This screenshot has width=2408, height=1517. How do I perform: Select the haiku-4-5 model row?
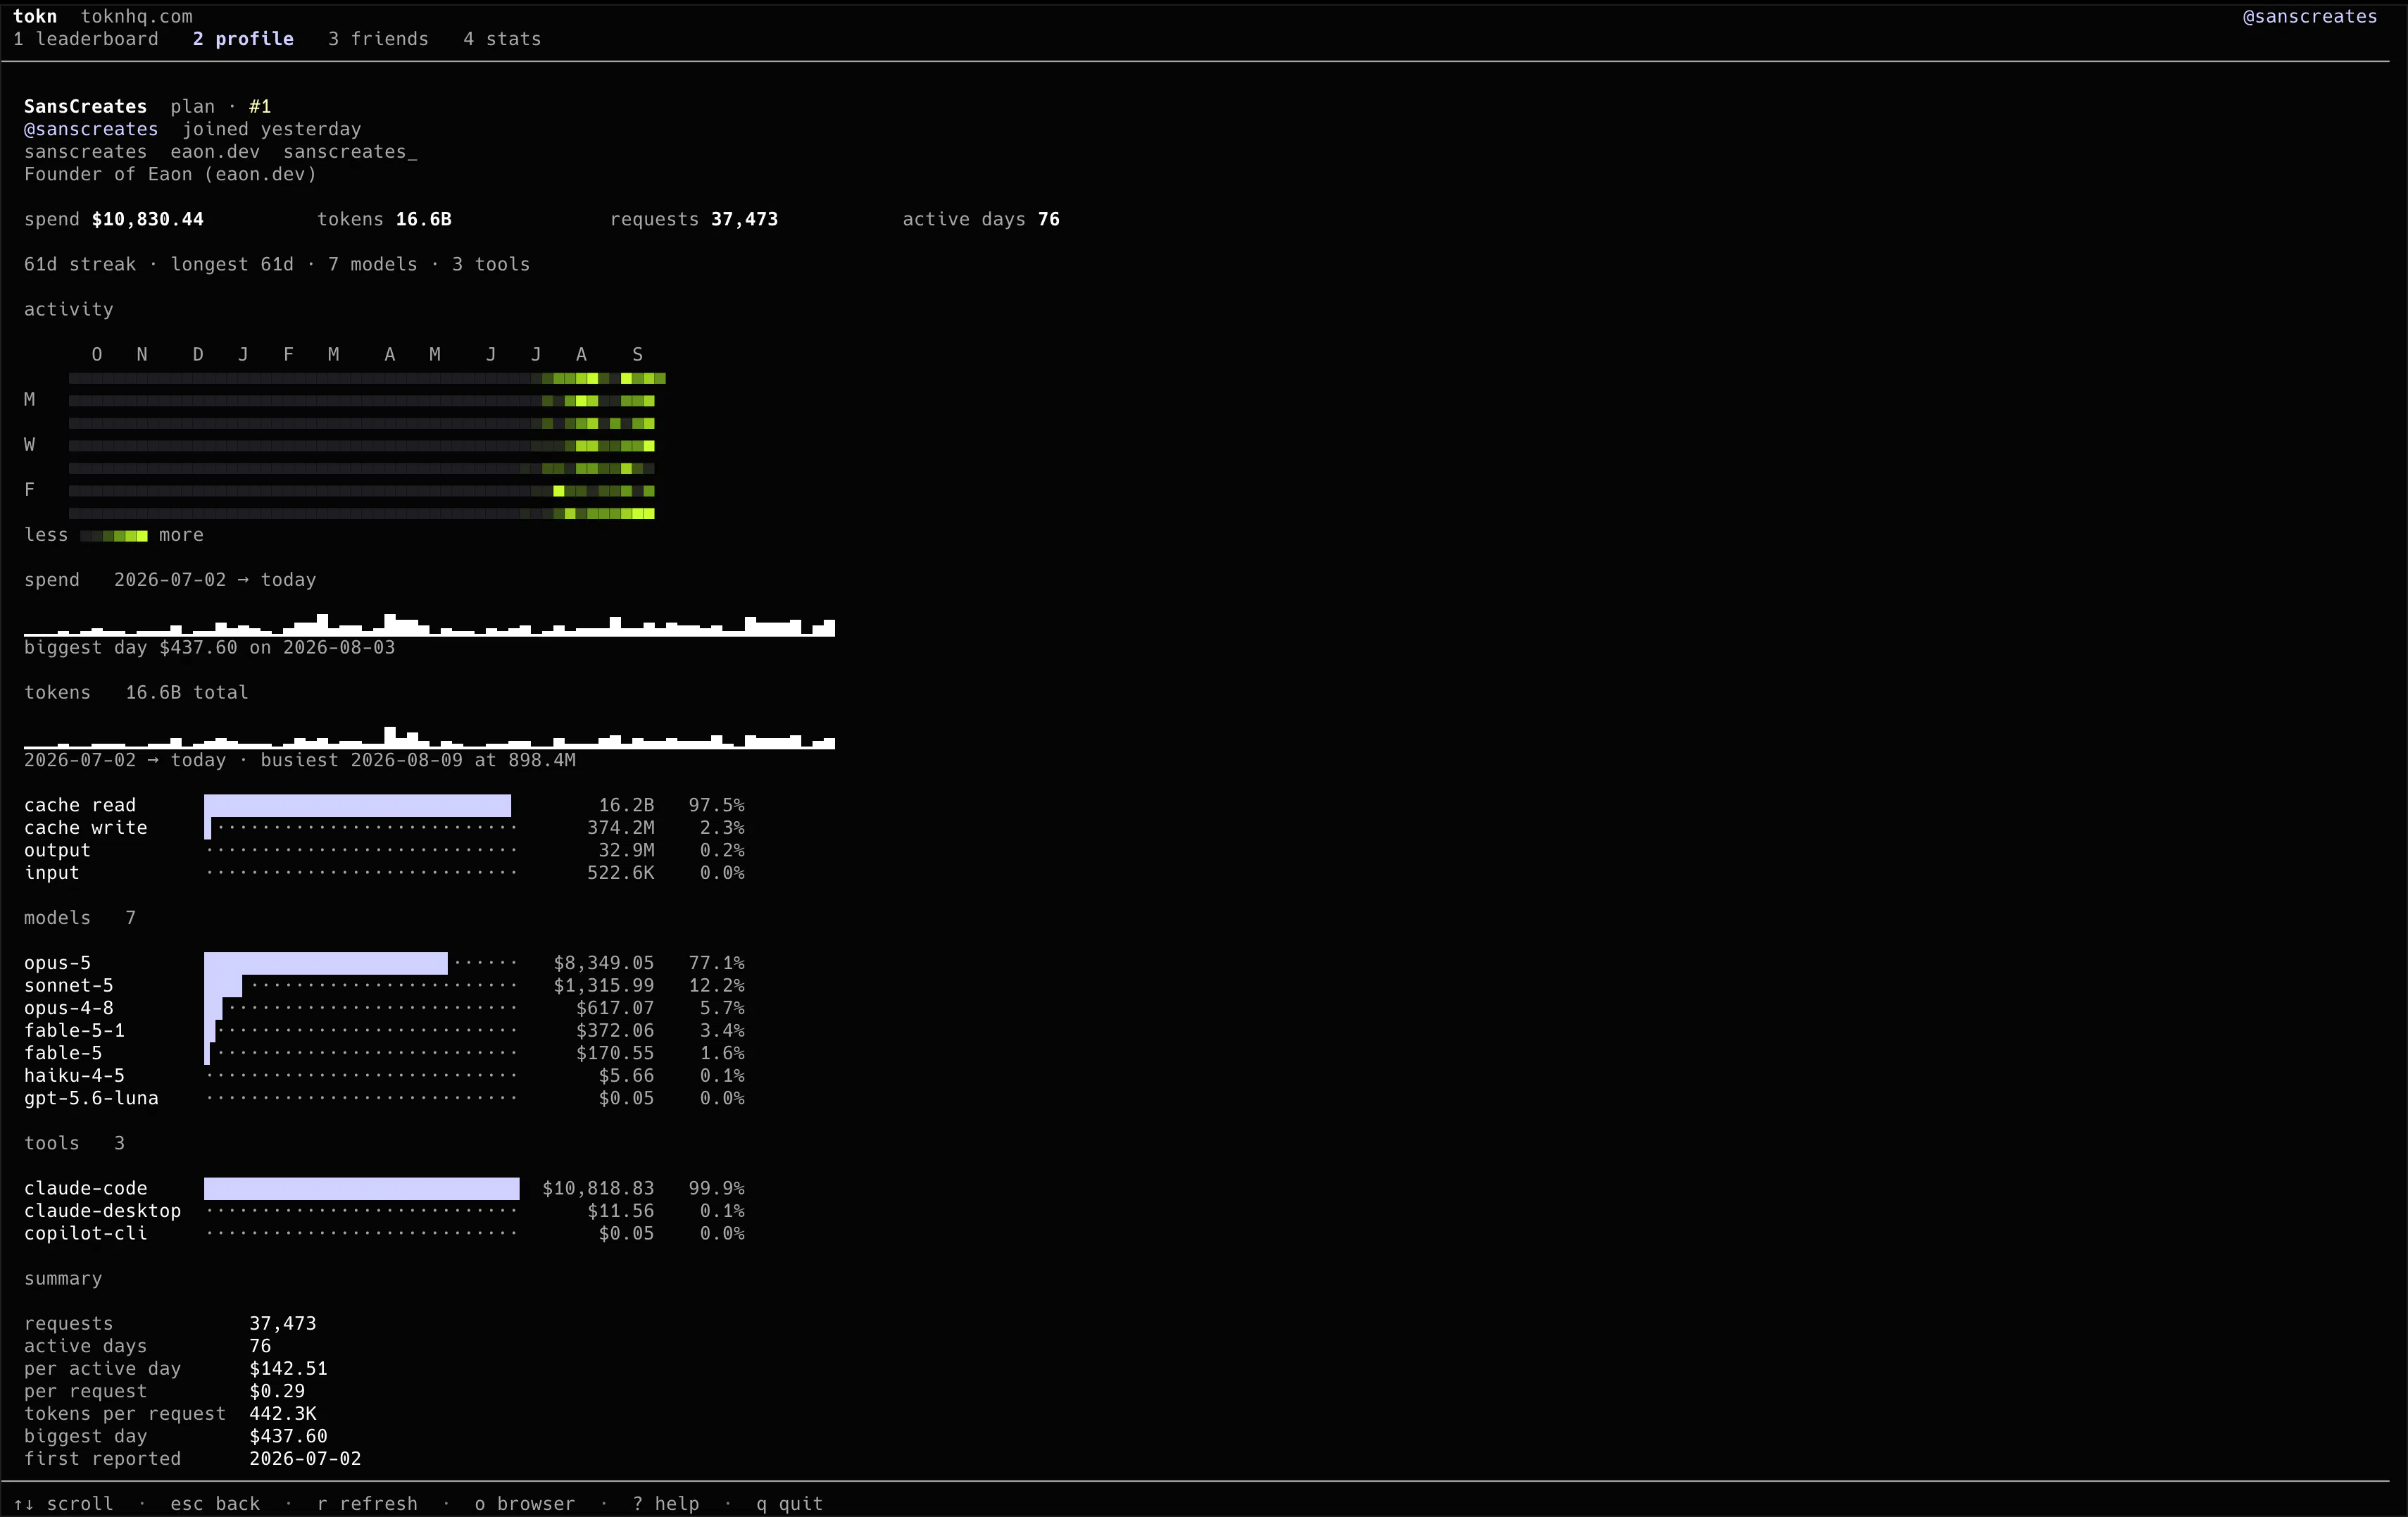pos(384,1076)
